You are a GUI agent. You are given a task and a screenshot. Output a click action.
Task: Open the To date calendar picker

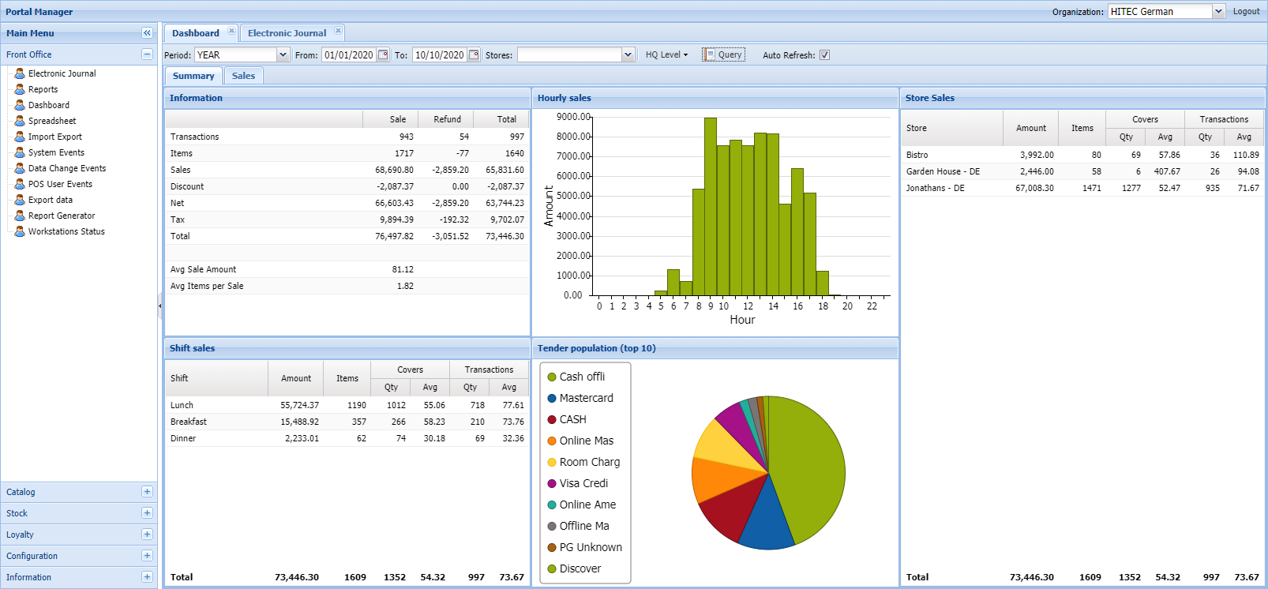pyautogui.click(x=474, y=54)
